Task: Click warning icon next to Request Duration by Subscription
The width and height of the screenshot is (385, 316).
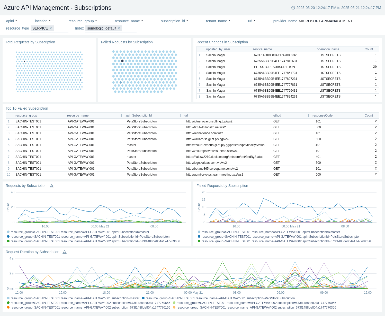Action: pos(65,252)
